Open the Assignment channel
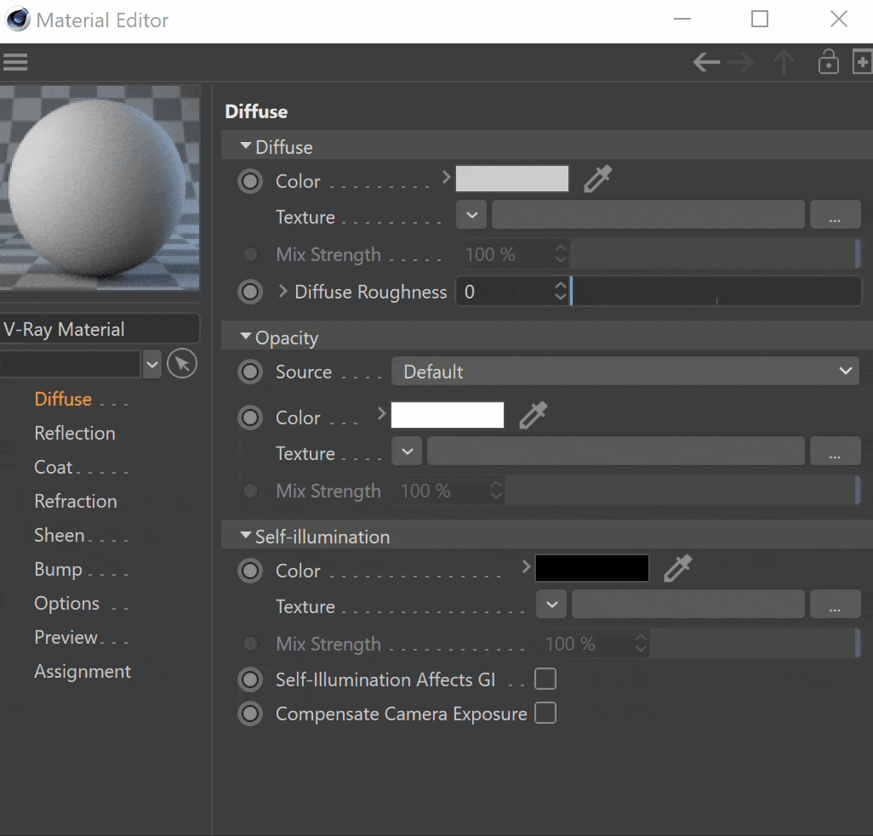Viewport: 873px width, 836px height. tap(83, 671)
